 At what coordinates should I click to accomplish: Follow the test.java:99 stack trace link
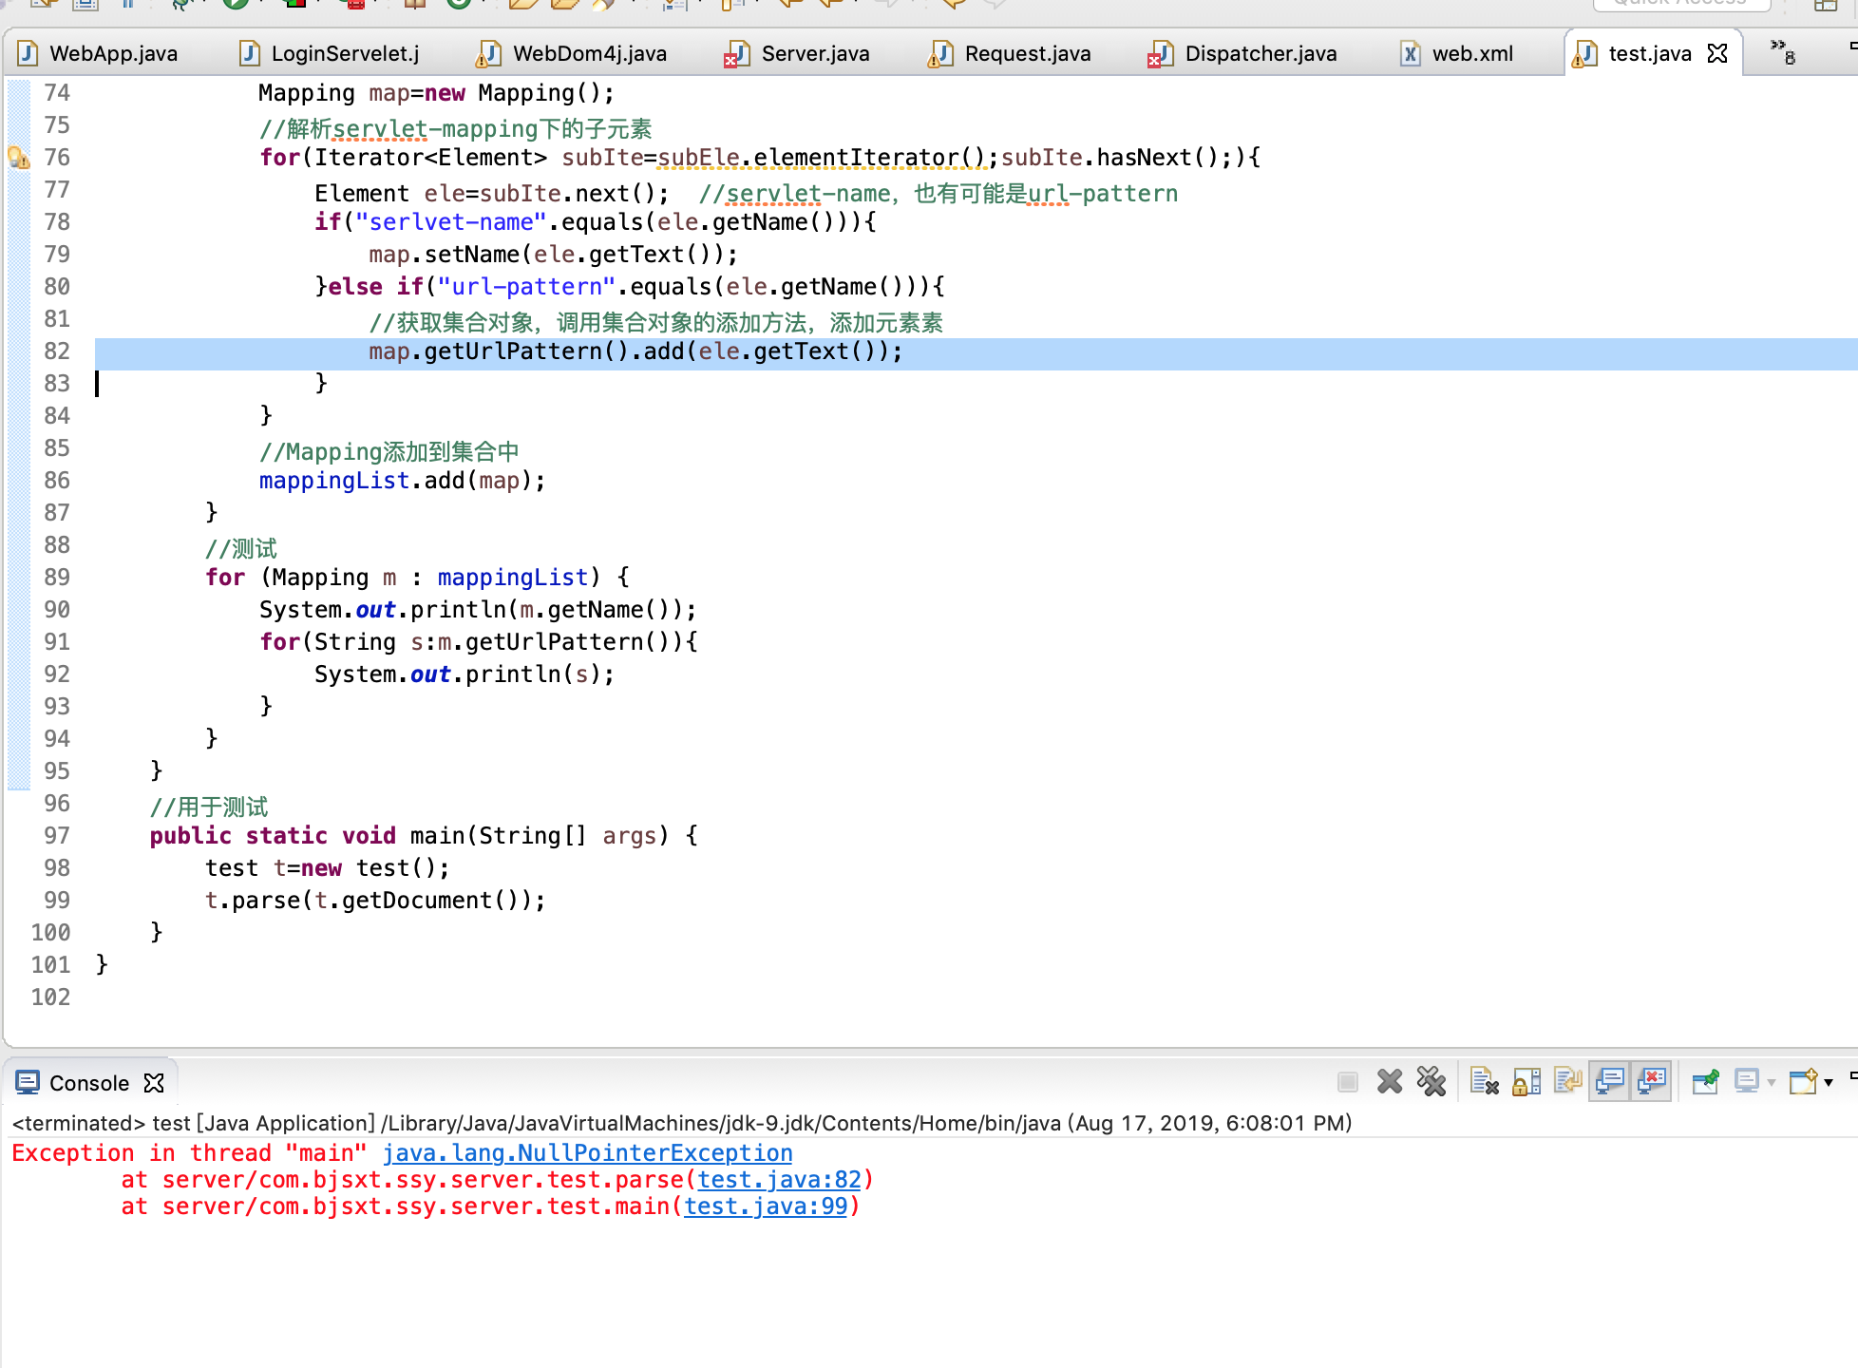766,1206
